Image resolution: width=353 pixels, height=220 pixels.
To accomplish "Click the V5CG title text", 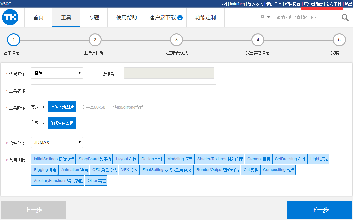I will click(6, 4).
